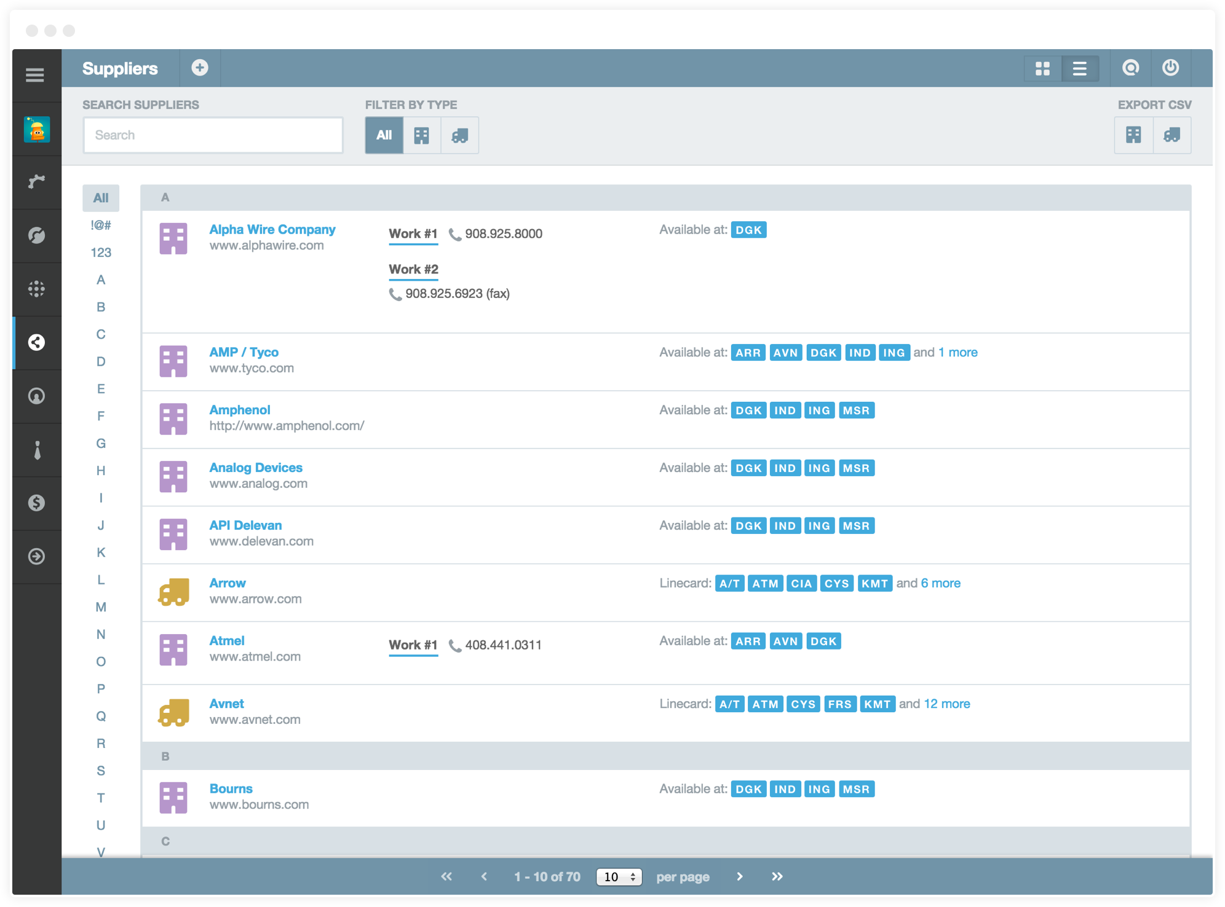Viewport: 1225px width, 907px height.
Task: Jump to letter S in the alphabet index
Action: point(101,771)
